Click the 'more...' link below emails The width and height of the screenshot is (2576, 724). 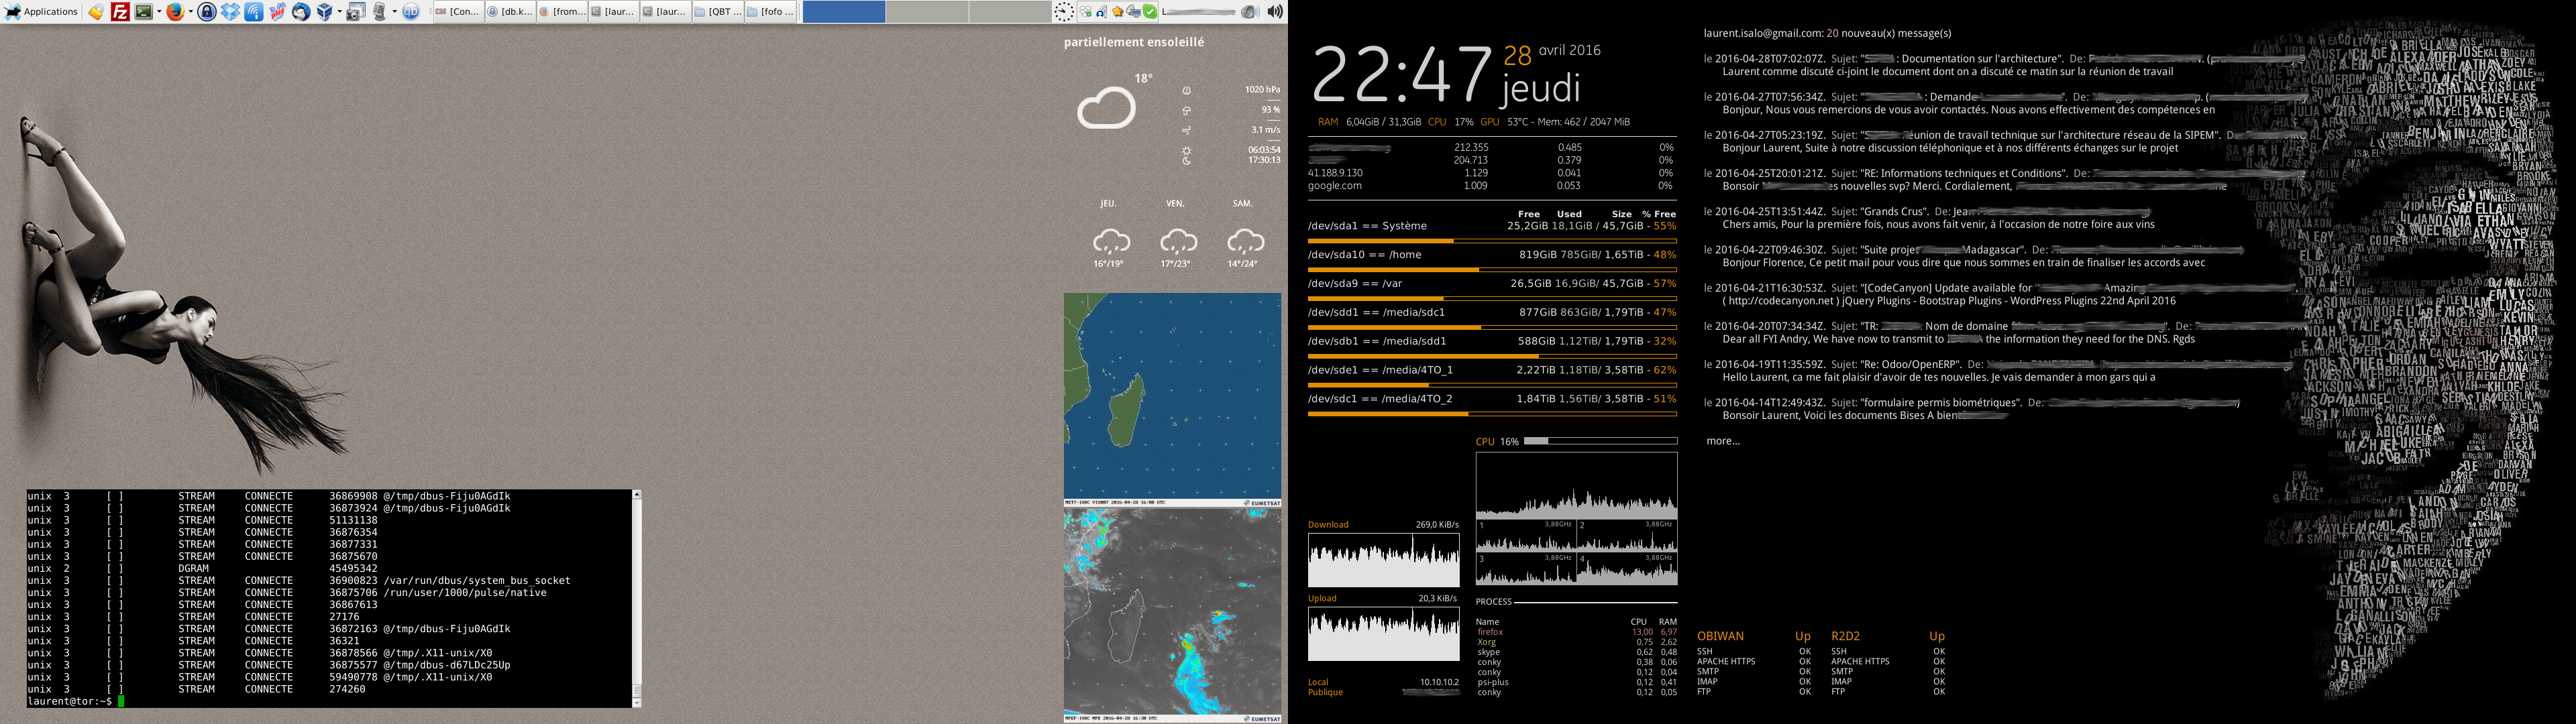click(1723, 441)
